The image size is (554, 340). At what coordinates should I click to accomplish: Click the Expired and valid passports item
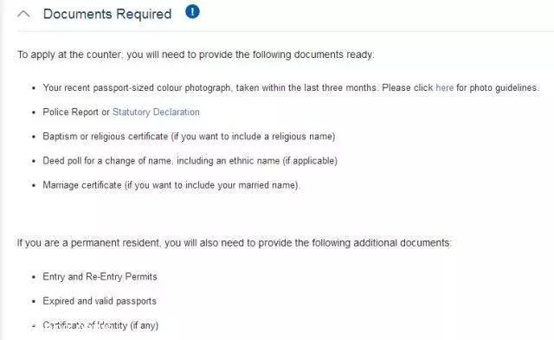(x=100, y=301)
